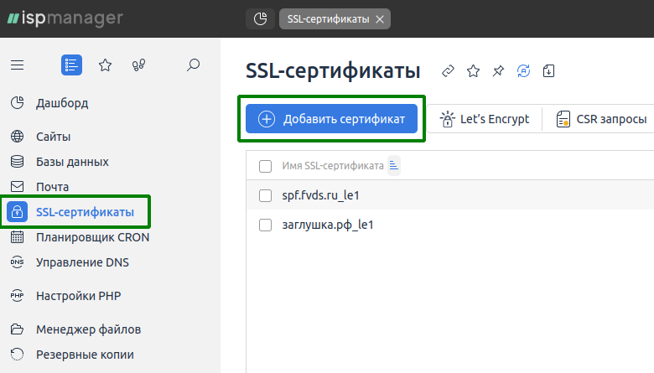The height and width of the screenshot is (373, 654).
Task: Open CSR запросы from the toolbar
Action: (601, 119)
